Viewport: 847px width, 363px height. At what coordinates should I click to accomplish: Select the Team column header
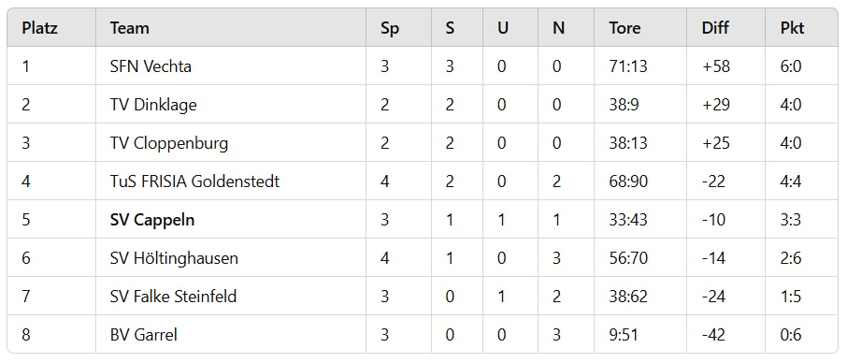tap(130, 27)
